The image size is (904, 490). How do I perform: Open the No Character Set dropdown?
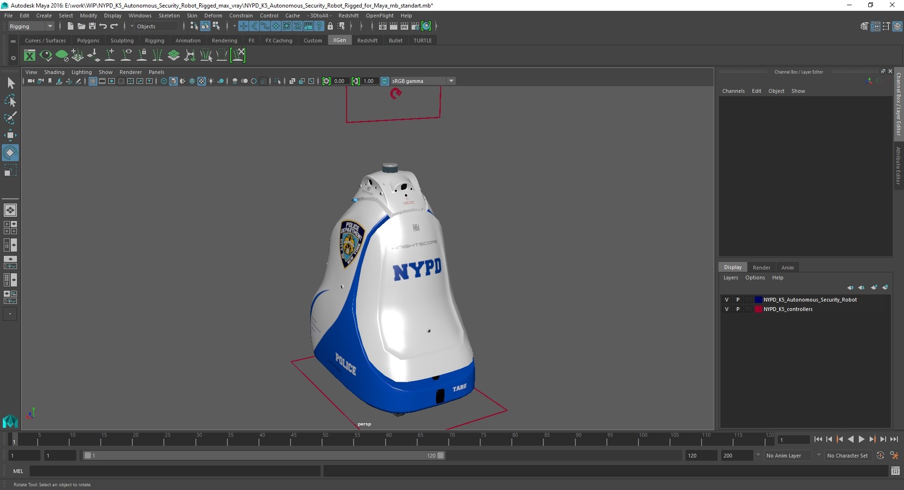tap(847, 456)
